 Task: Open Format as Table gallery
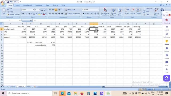[x=113, y=12]
